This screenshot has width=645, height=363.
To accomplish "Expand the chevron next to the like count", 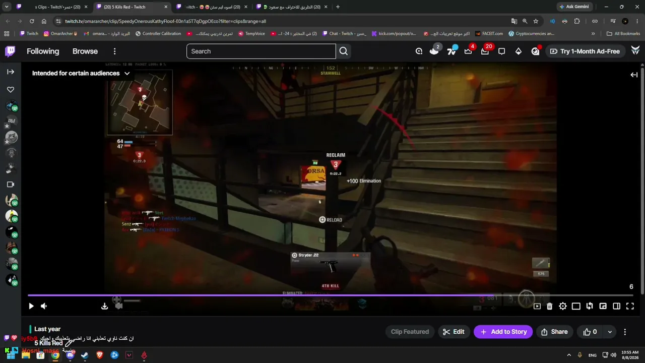I will pos(610,332).
